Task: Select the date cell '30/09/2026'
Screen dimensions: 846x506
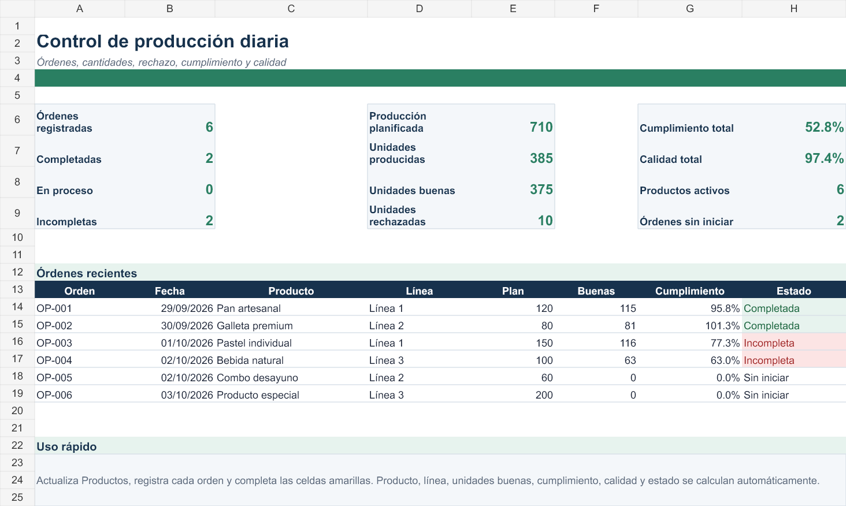Action: click(x=170, y=324)
